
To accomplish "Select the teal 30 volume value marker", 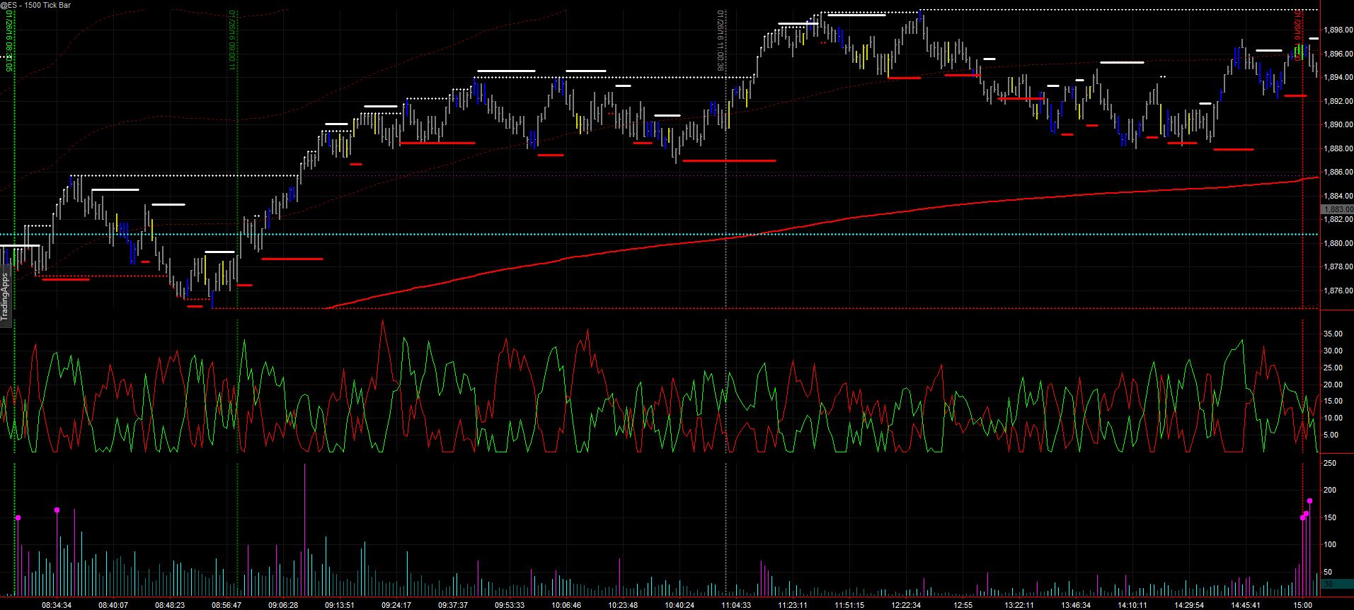I will pos(1329,584).
